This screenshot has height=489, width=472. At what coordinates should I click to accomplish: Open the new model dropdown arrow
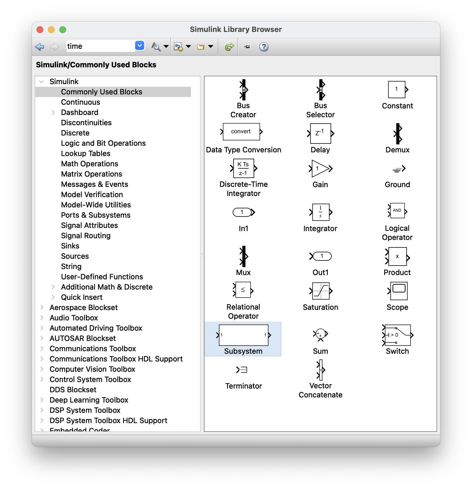188,46
